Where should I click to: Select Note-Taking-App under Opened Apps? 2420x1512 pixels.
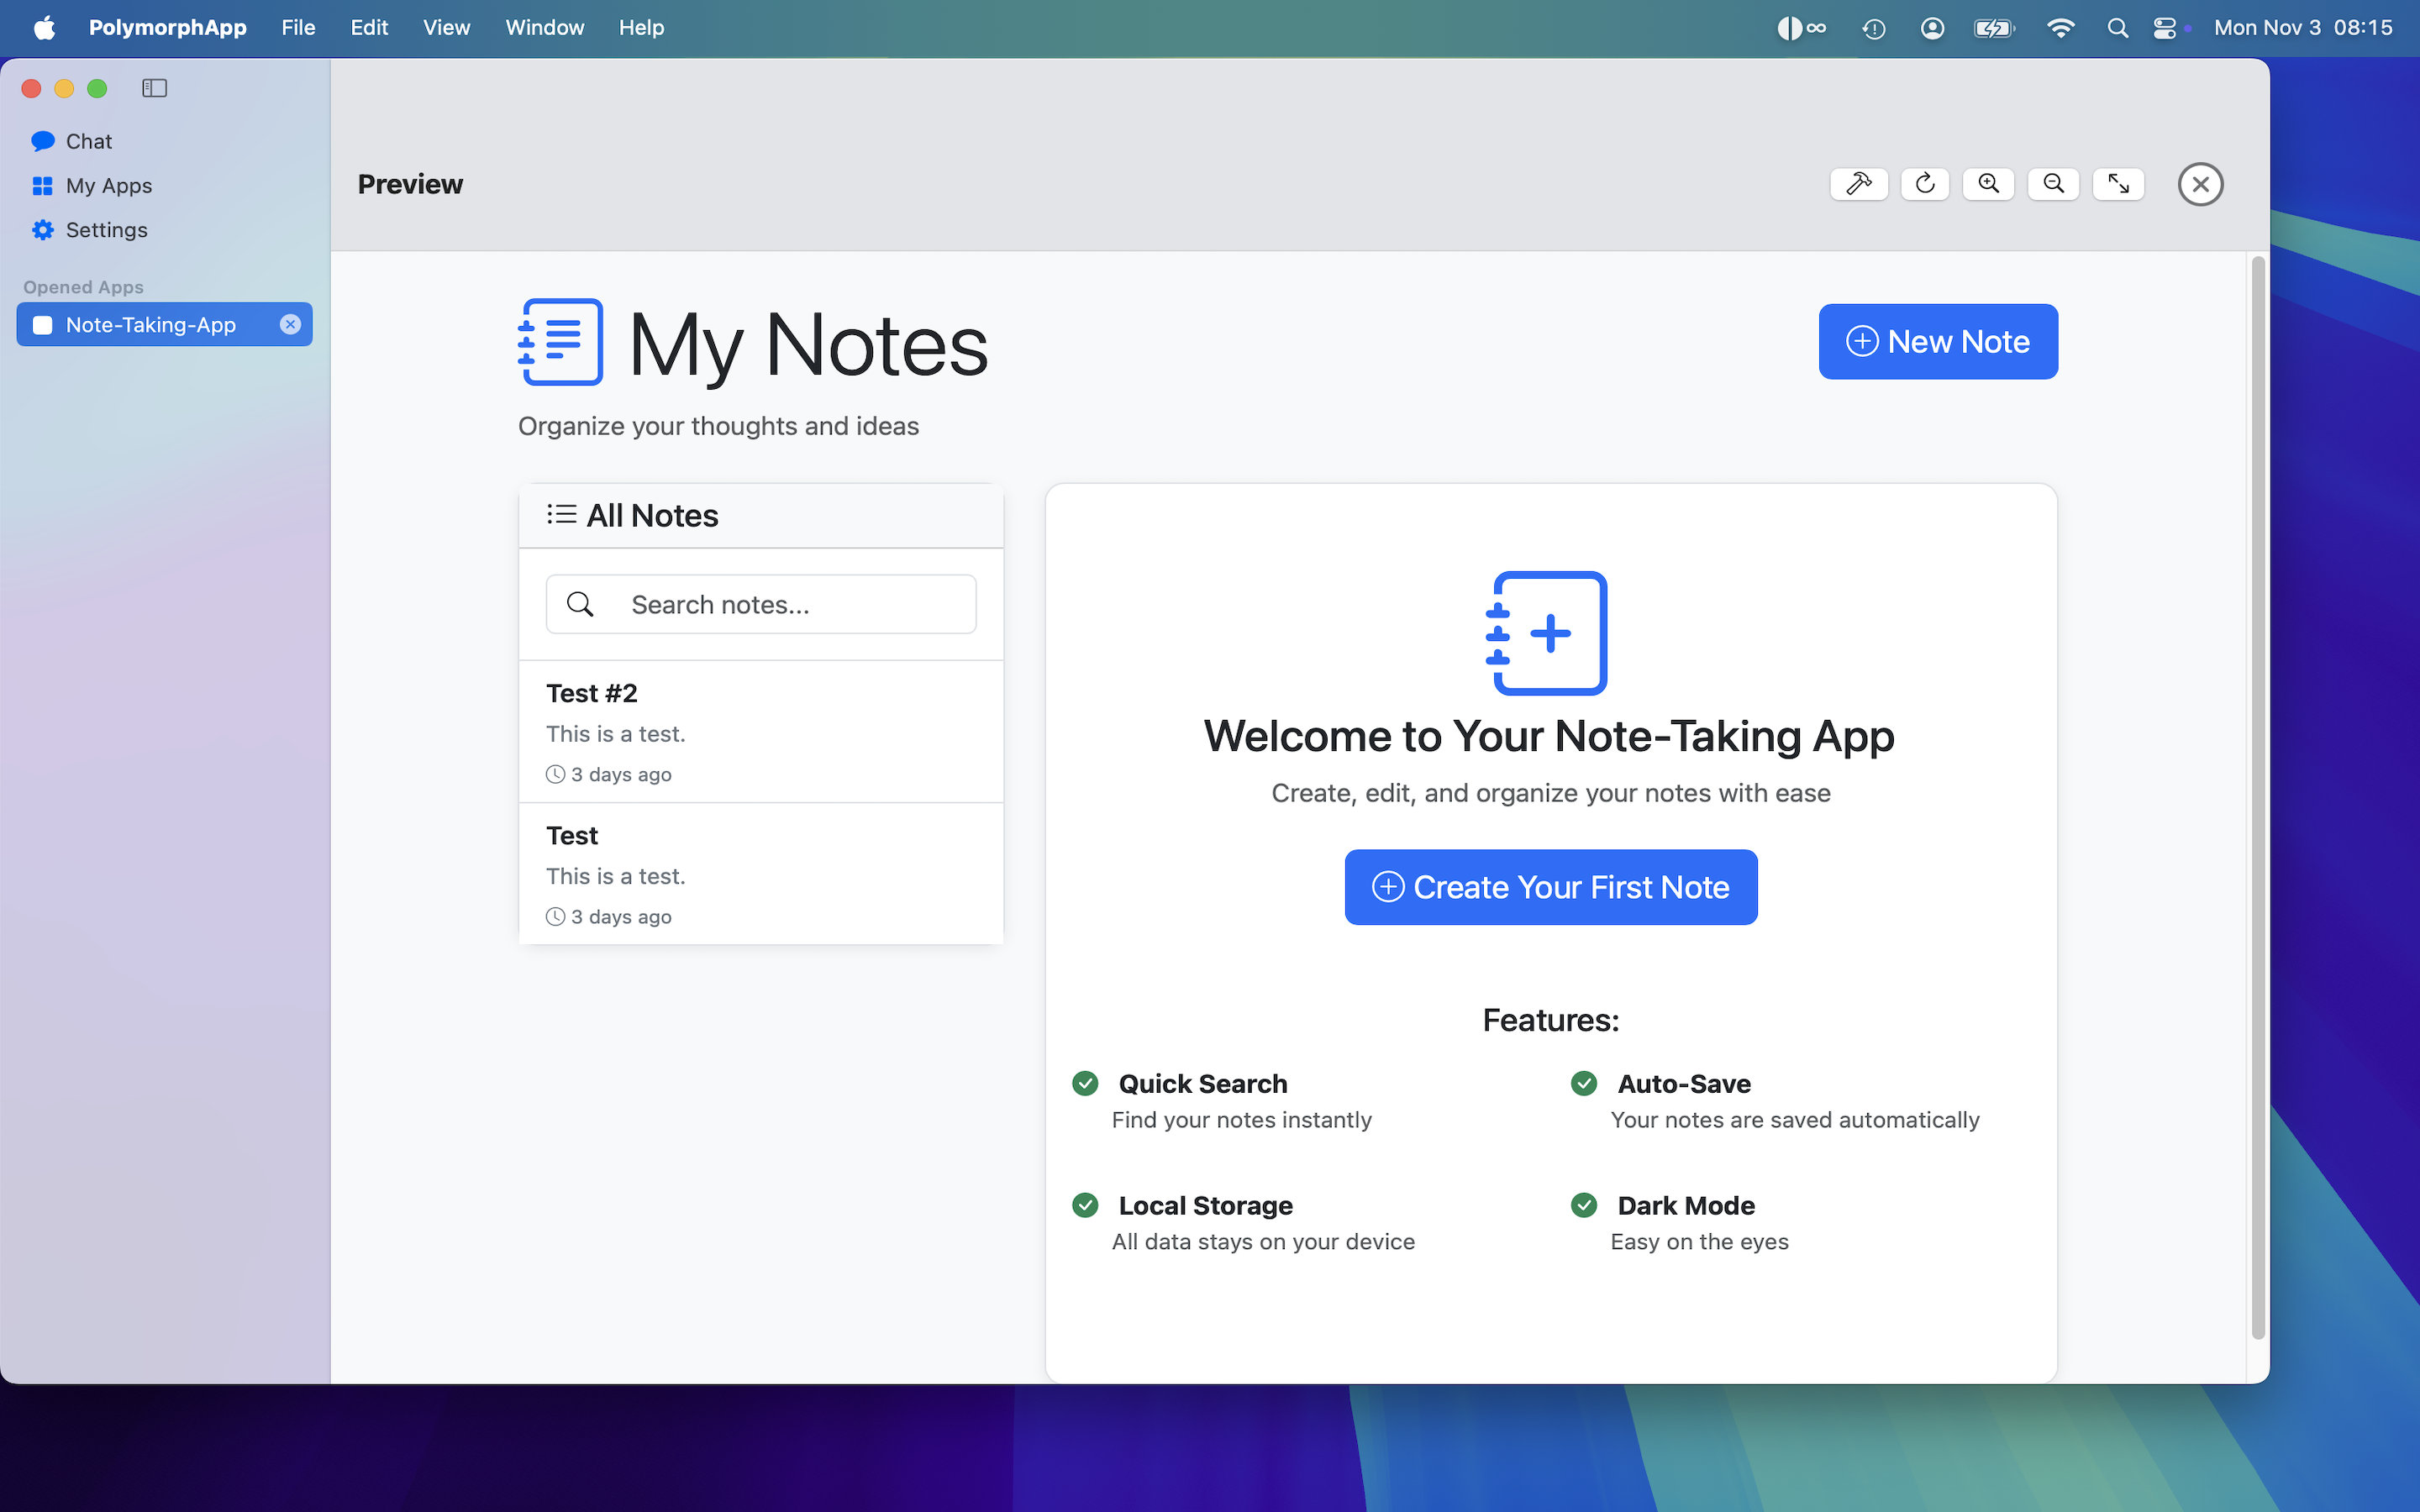pyautogui.click(x=150, y=325)
